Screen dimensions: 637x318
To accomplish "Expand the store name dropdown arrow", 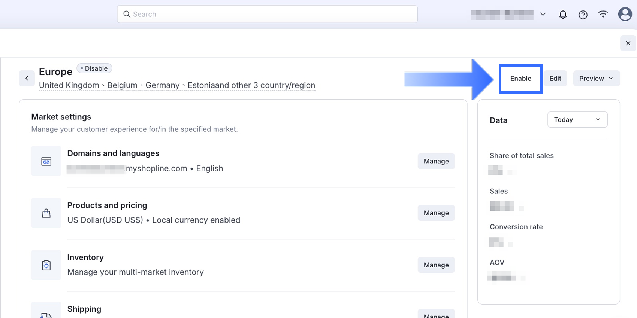I will (x=543, y=15).
